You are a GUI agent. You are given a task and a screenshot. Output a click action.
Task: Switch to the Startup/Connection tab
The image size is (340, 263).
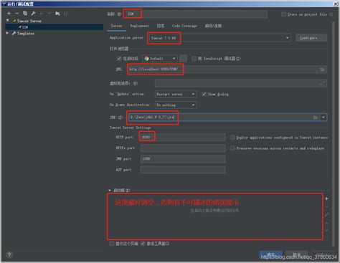[x=213, y=26]
